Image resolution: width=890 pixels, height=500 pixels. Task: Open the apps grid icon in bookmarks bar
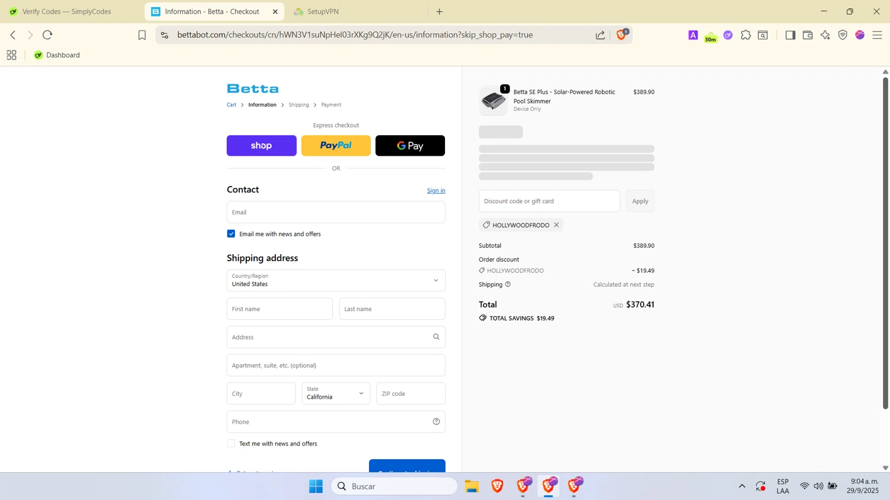[11, 55]
